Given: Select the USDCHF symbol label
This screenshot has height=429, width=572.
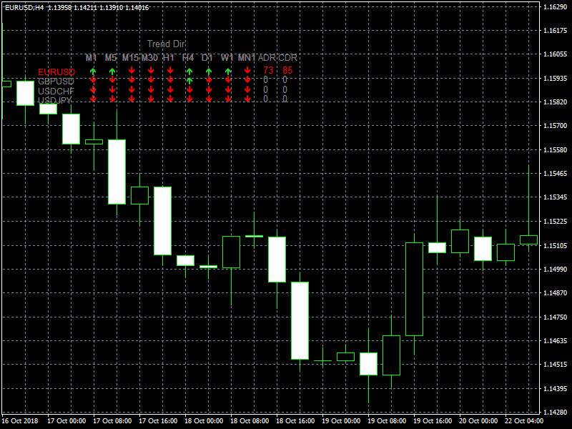Looking at the screenshot, I should [x=56, y=91].
